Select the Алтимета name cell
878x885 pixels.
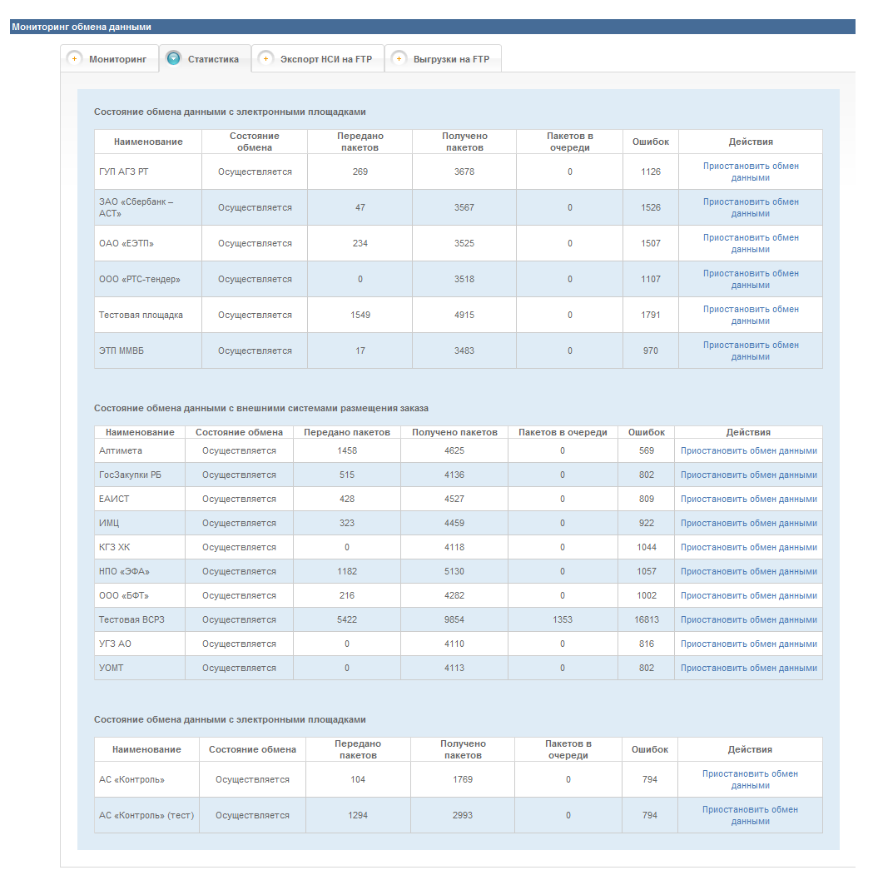pos(139,451)
